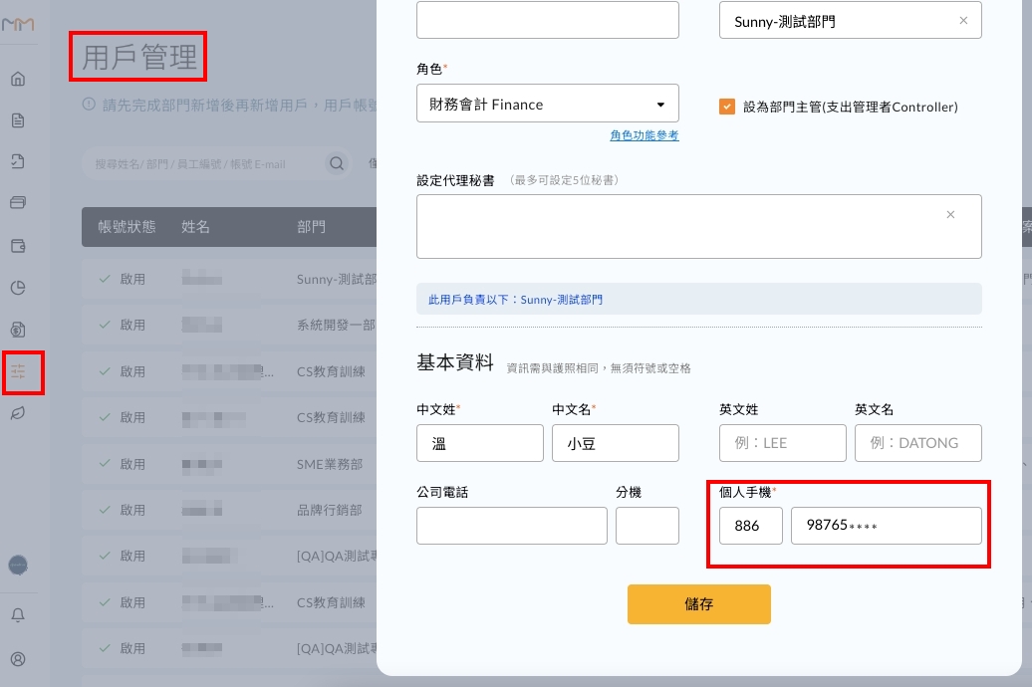Open the dollar document icon in sidebar
Screen dimensions: 1032x687
[x=18, y=330]
